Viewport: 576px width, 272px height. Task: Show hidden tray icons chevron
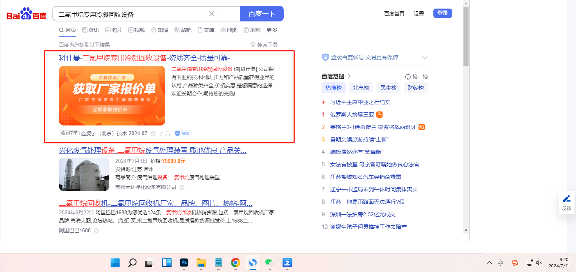coord(489,263)
